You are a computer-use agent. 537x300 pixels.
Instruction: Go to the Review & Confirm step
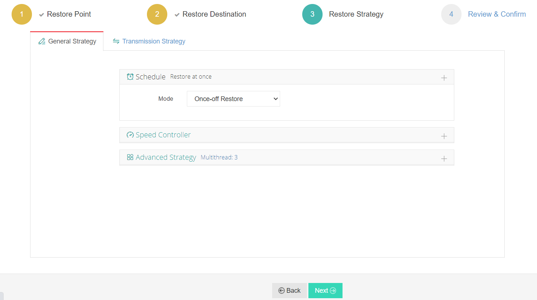pyautogui.click(x=497, y=14)
